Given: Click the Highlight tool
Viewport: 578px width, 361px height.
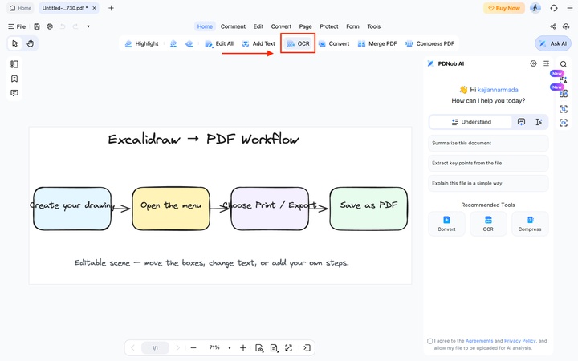Looking at the screenshot, I should [x=141, y=43].
